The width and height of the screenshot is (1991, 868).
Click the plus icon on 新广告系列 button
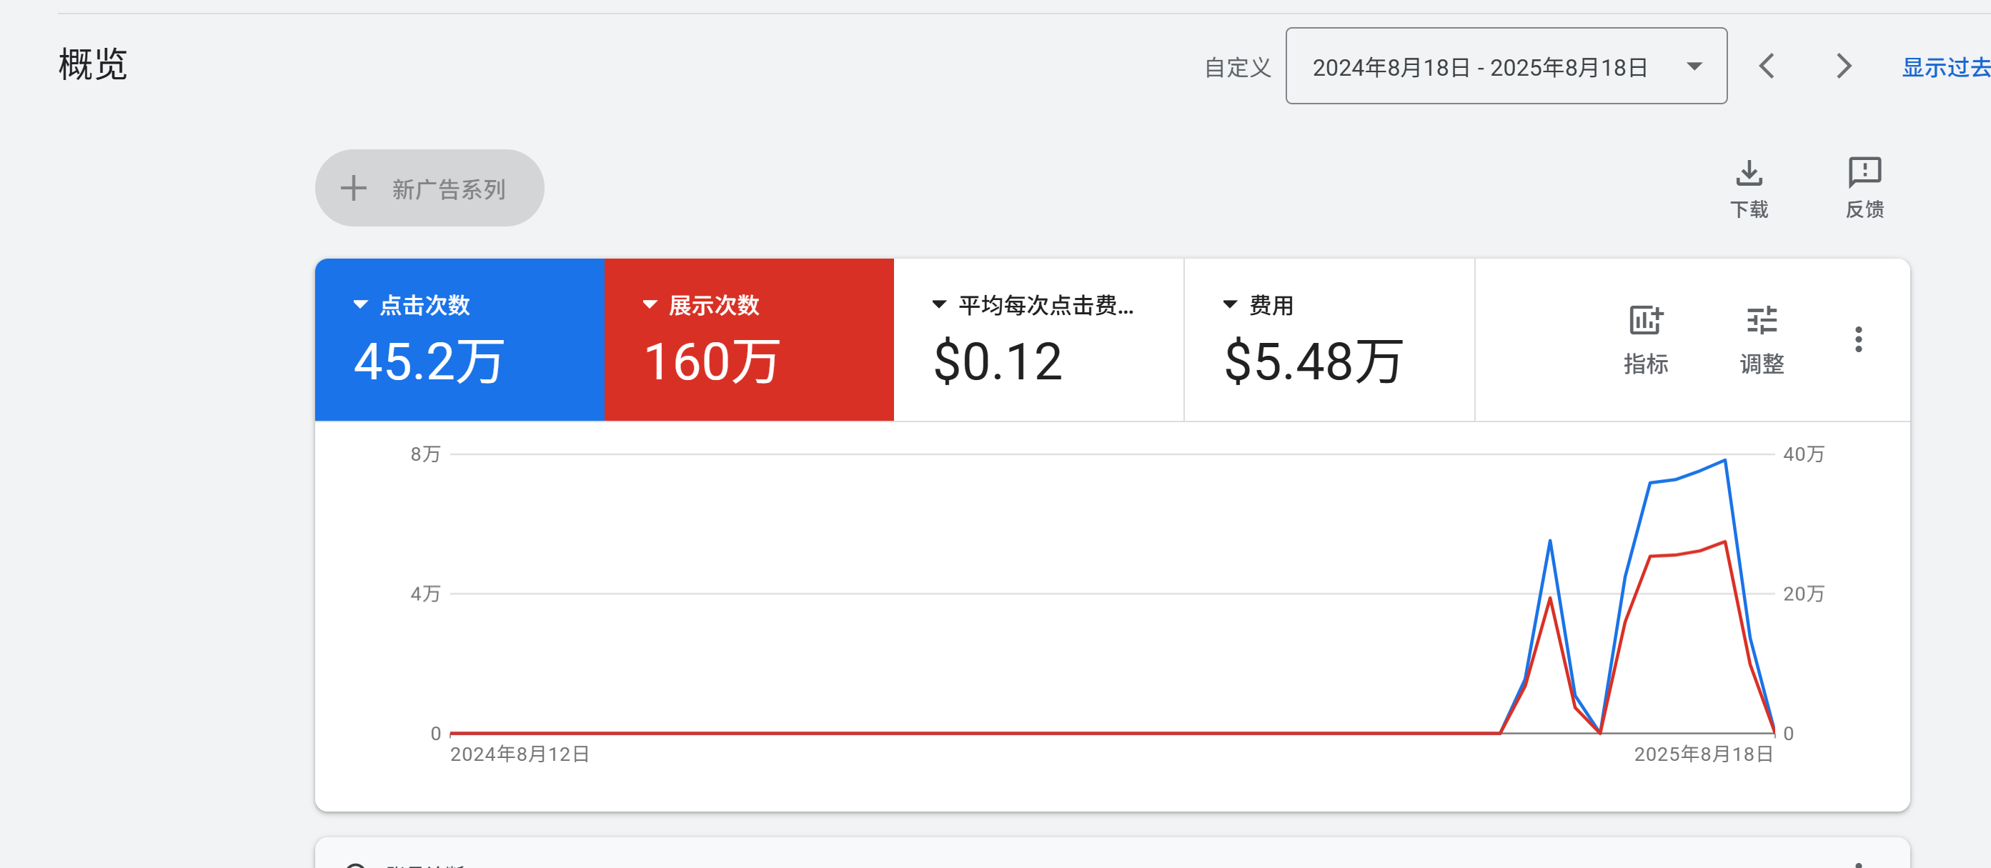point(354,187)
